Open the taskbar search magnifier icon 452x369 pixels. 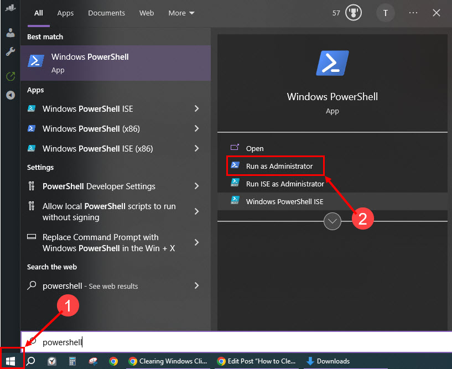(31, 361)
